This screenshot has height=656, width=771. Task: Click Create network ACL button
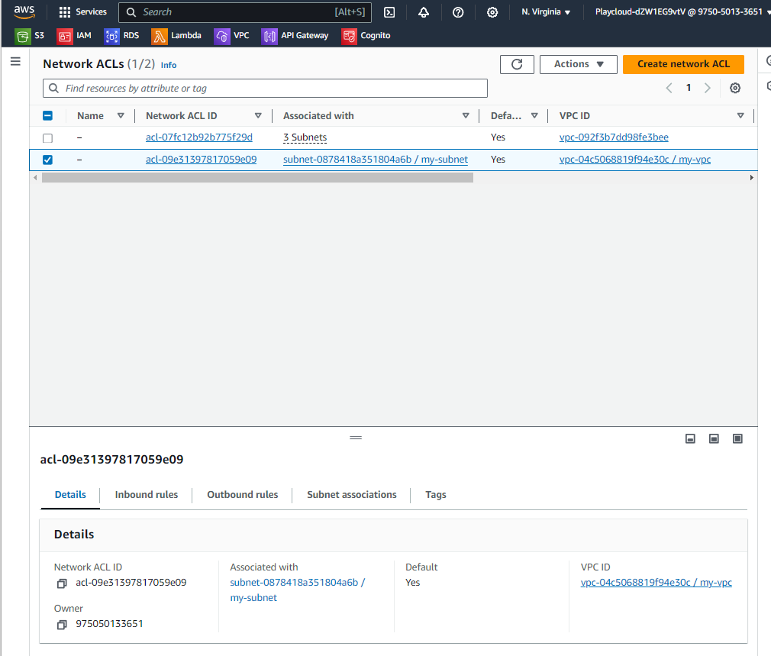[x=683, y=64]
